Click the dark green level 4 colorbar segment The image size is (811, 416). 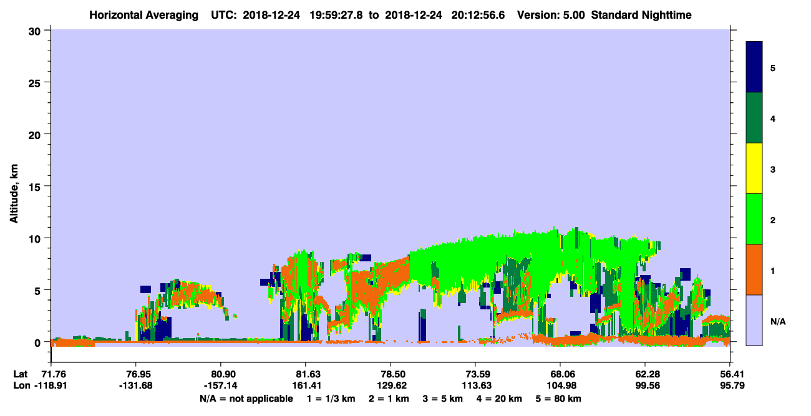click(754, 118)
